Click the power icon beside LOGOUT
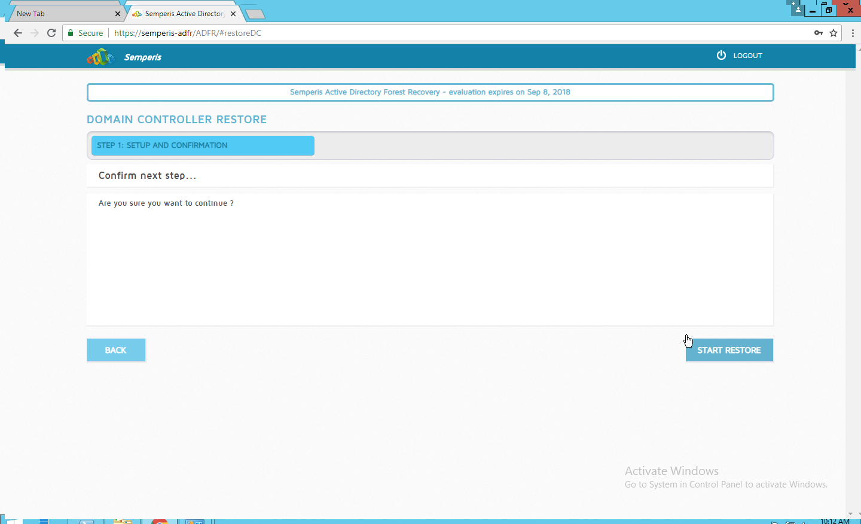 [x=721, y=55]
